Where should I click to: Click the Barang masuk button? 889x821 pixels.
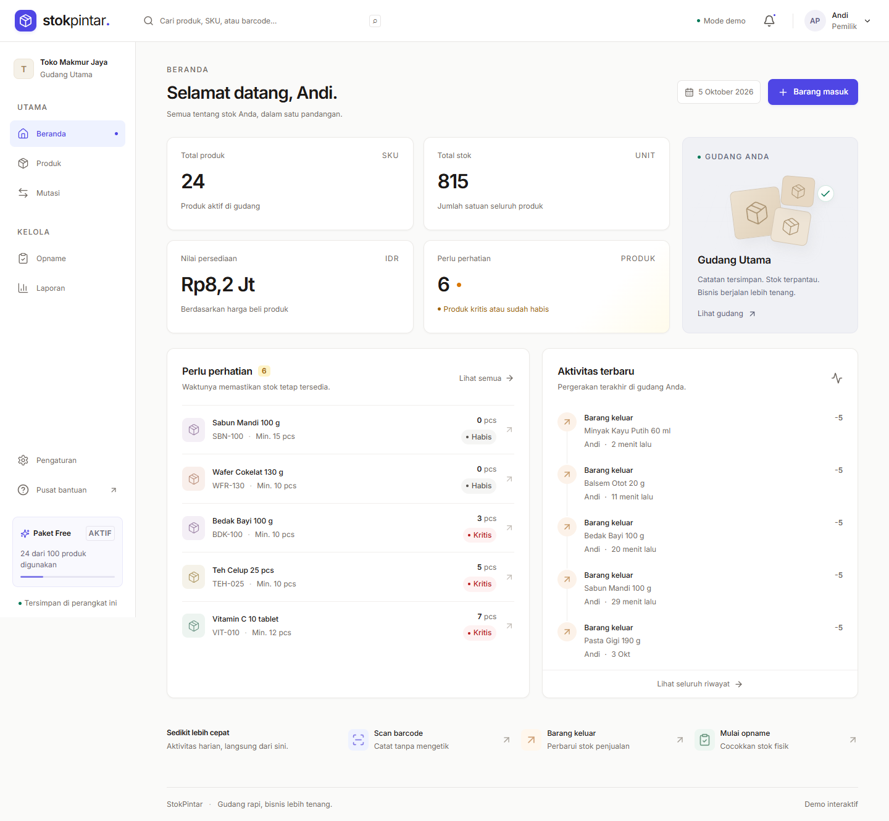(x=813, y=92)
